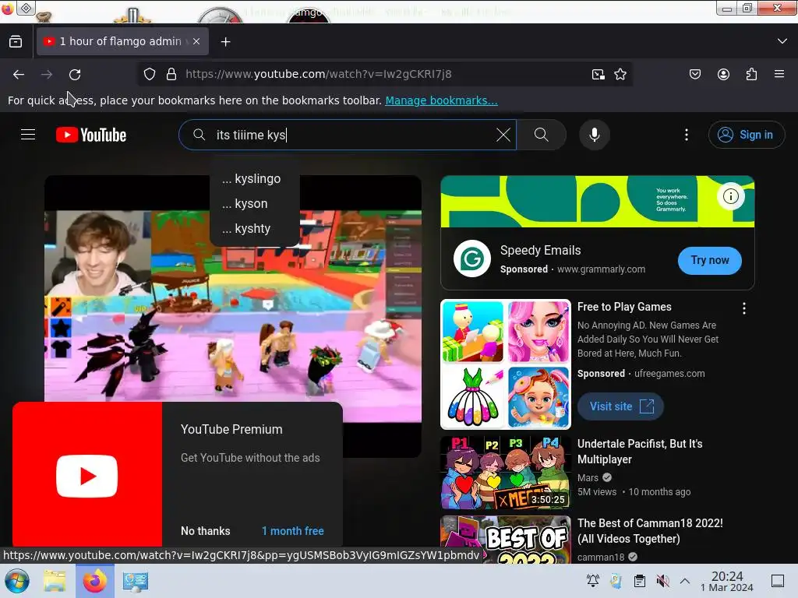Screen dimensions: 798x598
Task: Go back with the browser back arrow
Action: coord(19,74)
